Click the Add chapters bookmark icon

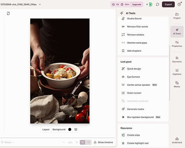click(x=123, y=51)
